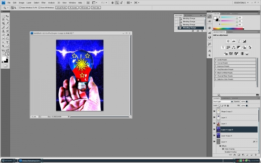261x163 pixels.
Task: Add a Photo Filter adjustment
Action: 244,47
